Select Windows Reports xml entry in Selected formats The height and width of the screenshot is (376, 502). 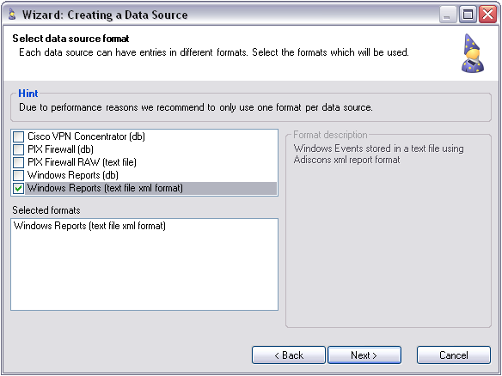pos(89,226)
